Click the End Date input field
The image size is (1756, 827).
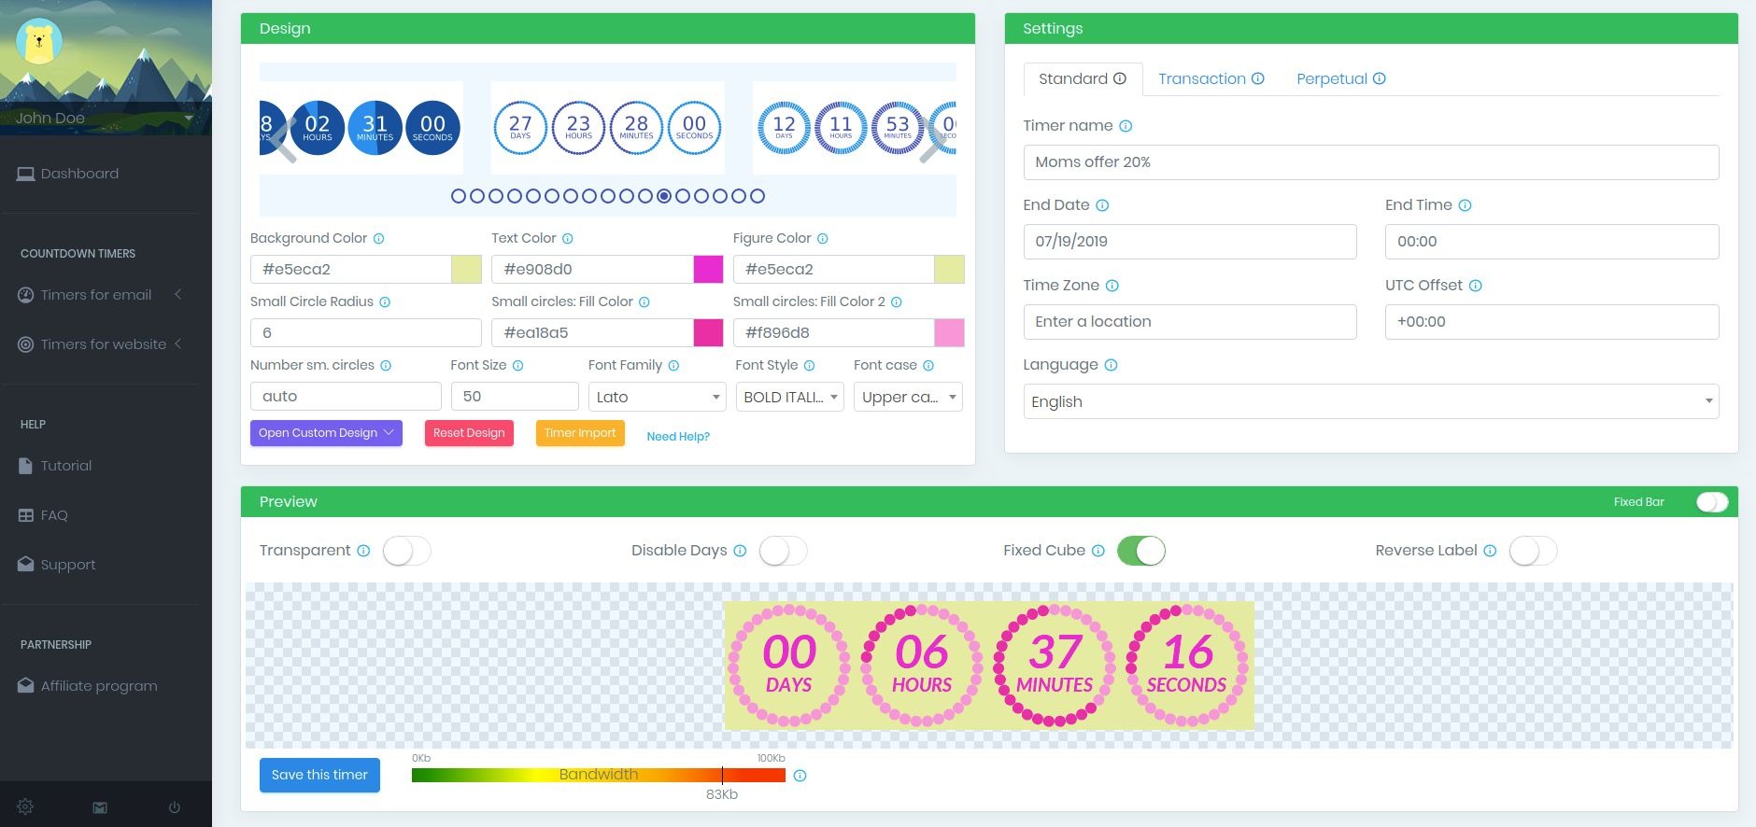(x=1189, y=242)
